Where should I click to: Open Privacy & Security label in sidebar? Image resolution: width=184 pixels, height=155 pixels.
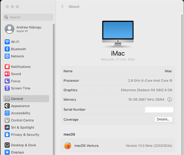click(x=25, y=135)
